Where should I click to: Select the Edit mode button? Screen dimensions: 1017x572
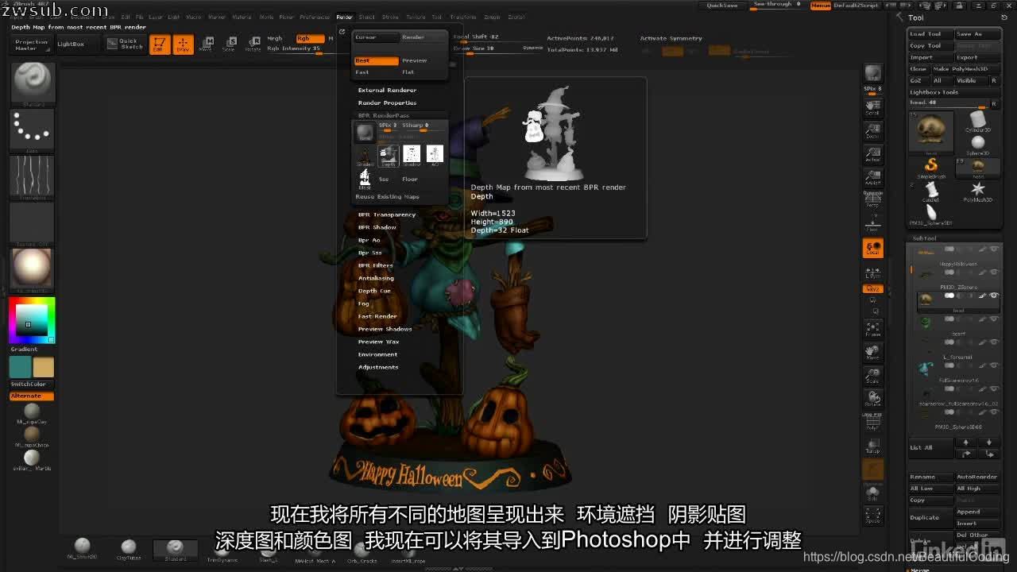[x=160, y=44]
